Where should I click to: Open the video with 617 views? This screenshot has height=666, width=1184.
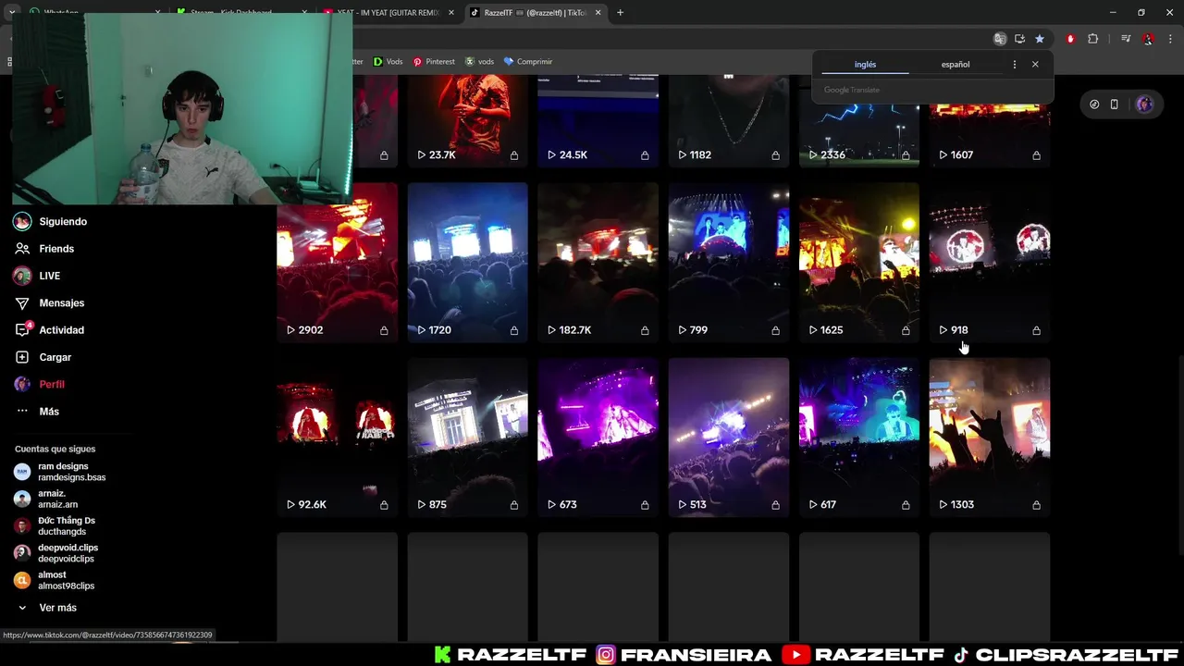coord(859,438)
